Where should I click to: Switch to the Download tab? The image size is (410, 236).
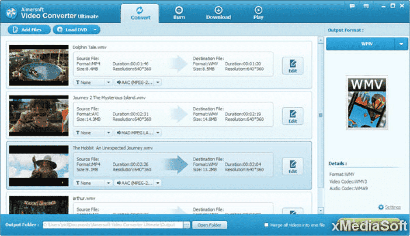219,14
